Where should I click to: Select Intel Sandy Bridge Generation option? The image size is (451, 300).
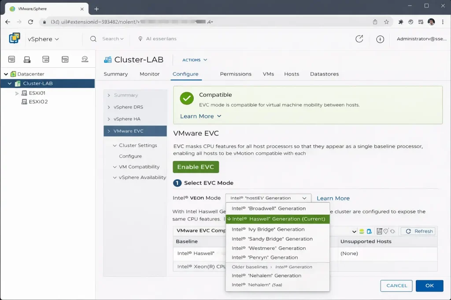coord(277,239)
